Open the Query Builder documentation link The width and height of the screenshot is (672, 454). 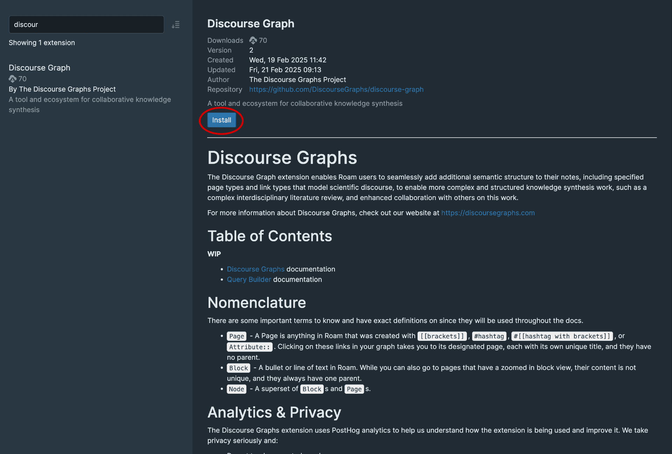coord(249,280)
